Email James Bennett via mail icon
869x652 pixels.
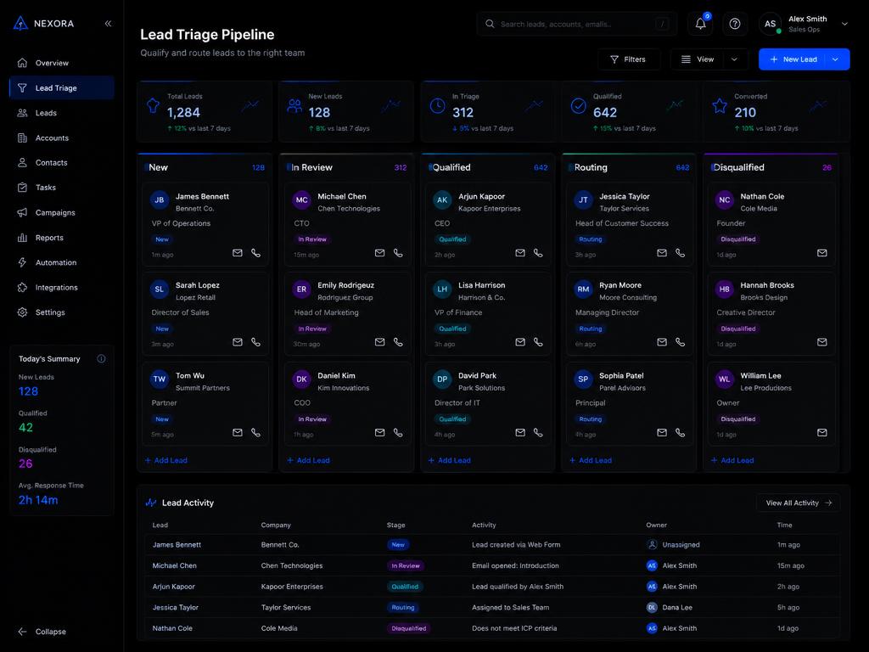click(x=238, y=253)
